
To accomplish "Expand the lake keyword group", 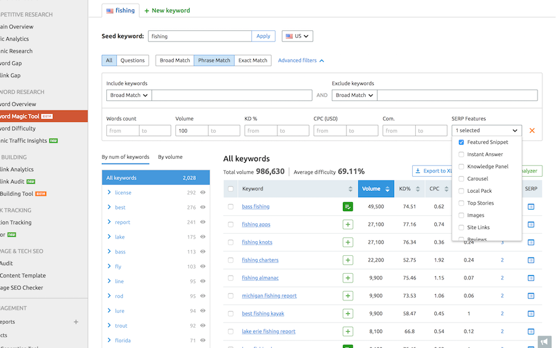I will [109, 237].
